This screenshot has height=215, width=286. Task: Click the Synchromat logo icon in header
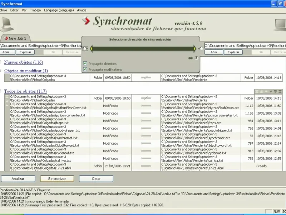click(85, 21)
